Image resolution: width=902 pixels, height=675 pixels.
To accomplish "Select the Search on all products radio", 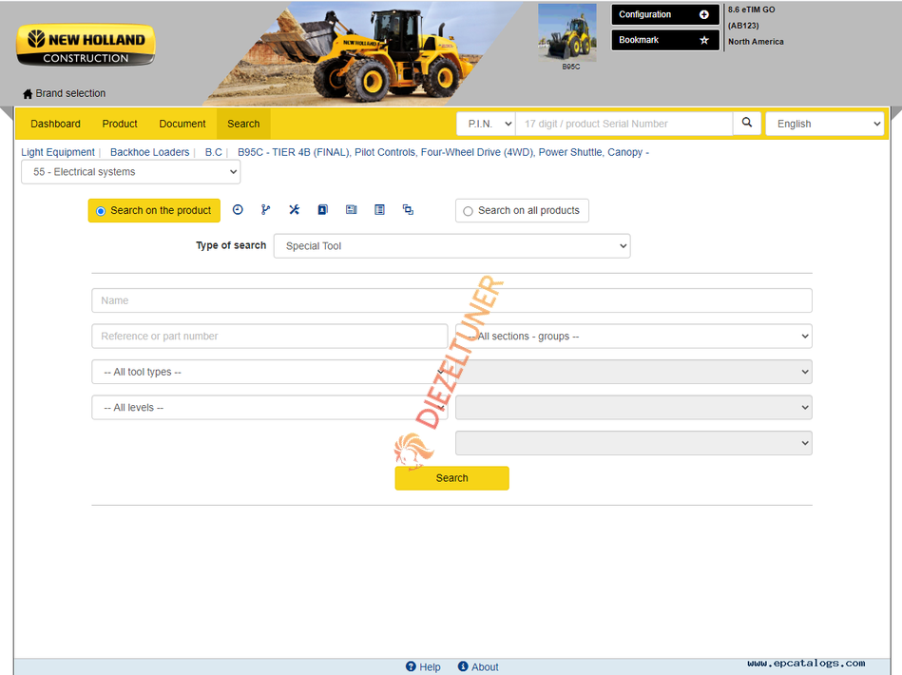I will tap(469, 211).
